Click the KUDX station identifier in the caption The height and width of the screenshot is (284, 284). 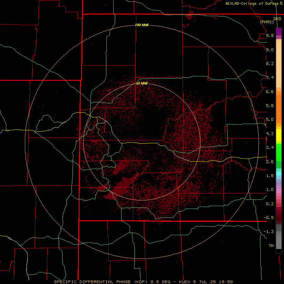(185, 282)
